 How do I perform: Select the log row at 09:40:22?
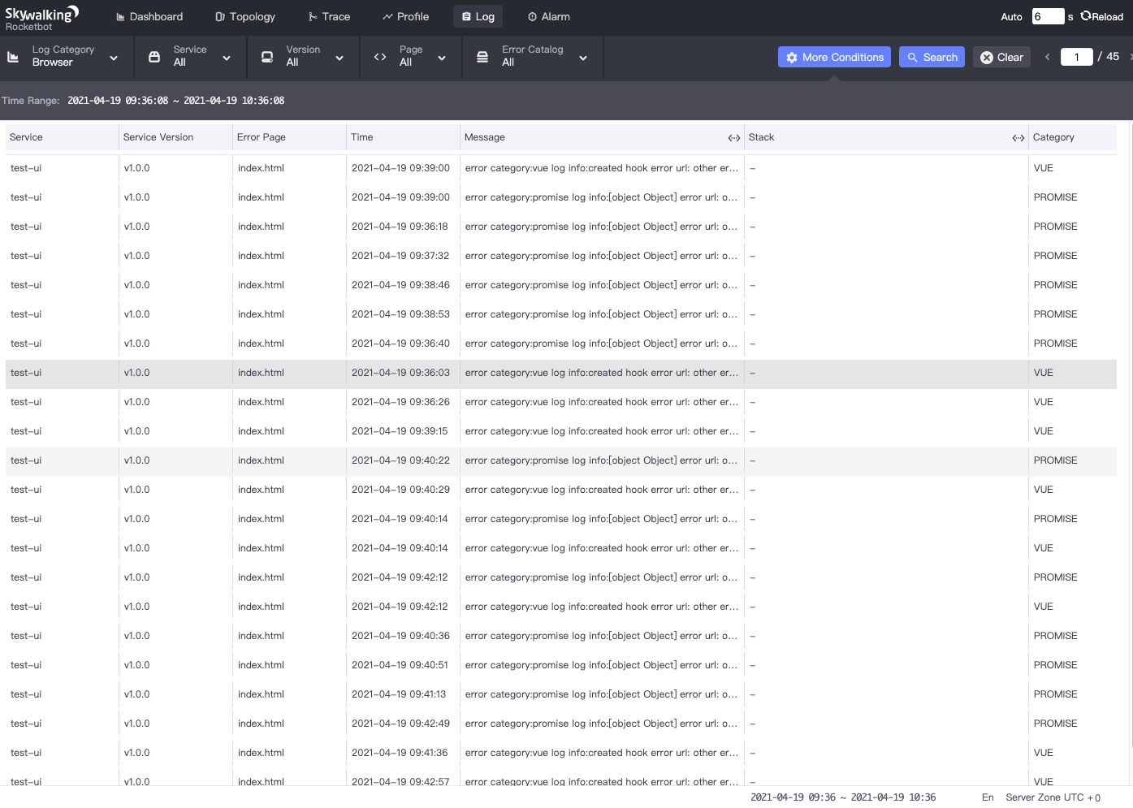[561, 460]
